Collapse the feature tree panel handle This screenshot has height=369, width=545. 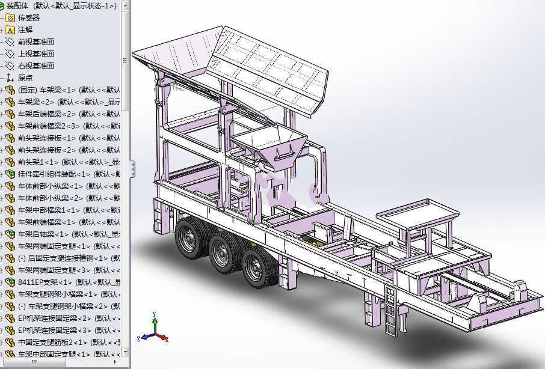coord(132,169)
